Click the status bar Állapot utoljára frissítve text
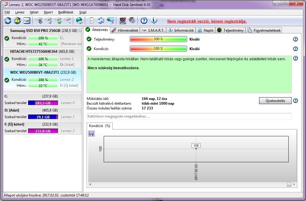This screenshot has height=201, width=306. coord(46,195)
